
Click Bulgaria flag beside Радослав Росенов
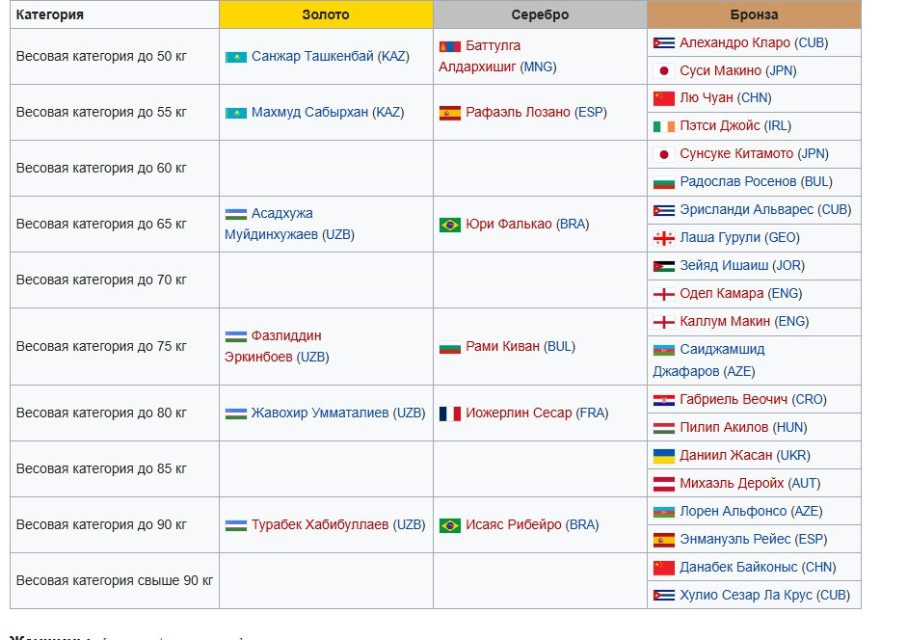[663, 182]
